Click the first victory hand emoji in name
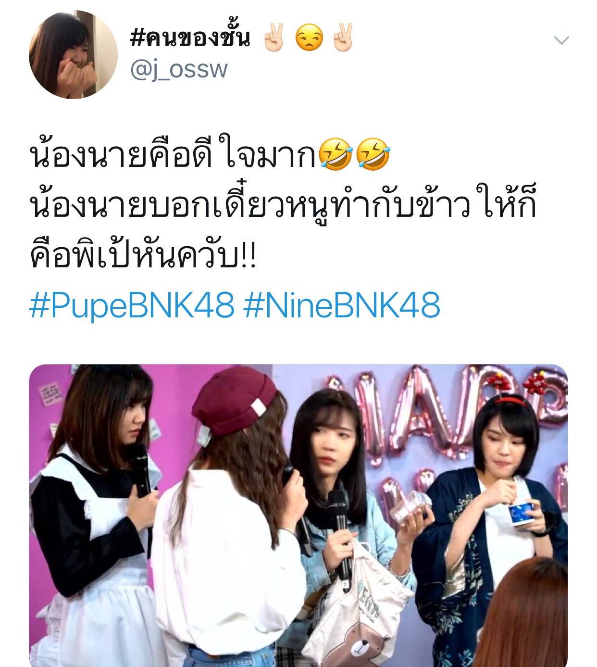Viewport: 597px width, 667px height. [x=274, y=38]
